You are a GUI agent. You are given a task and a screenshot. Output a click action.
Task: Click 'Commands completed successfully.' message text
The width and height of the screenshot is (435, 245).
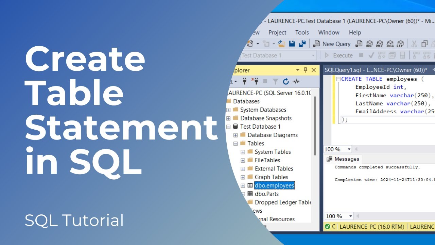(x=377, y=167)
